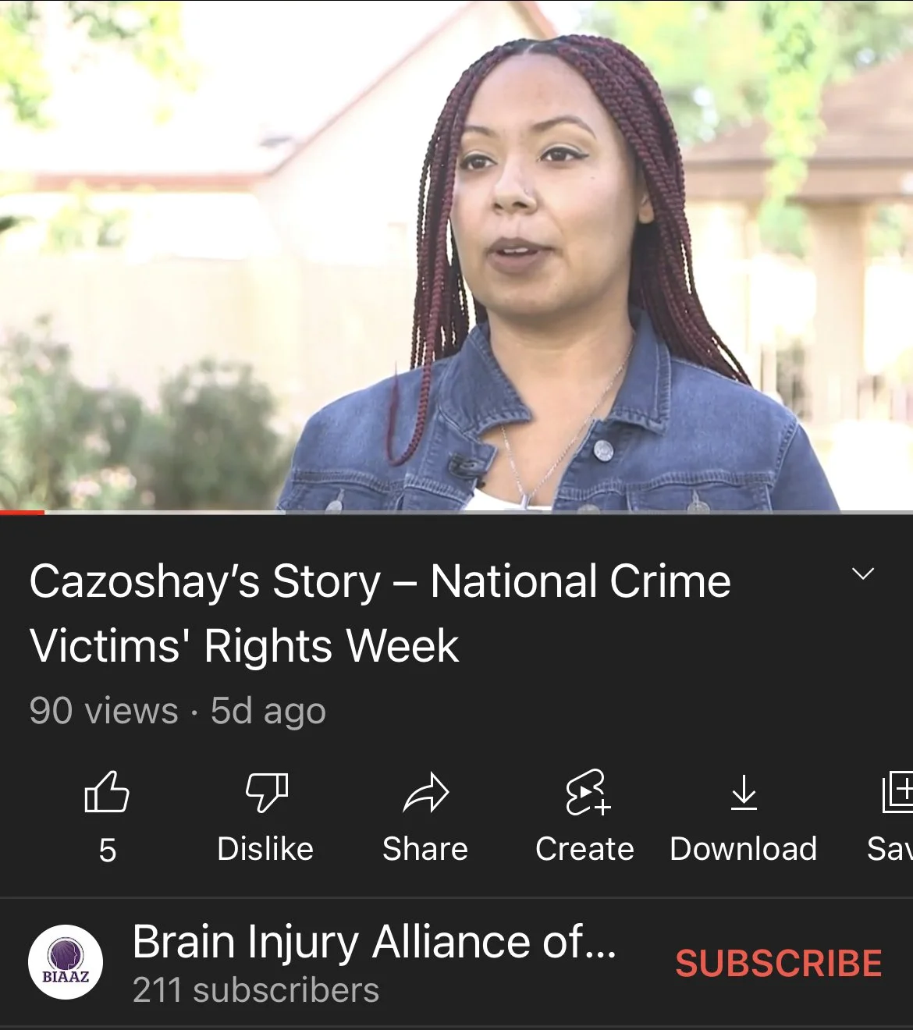The width and height of the screenshot is (913, 1030).
Task: Tap the Cazoshay's Story video title
Action: point(380,614)
